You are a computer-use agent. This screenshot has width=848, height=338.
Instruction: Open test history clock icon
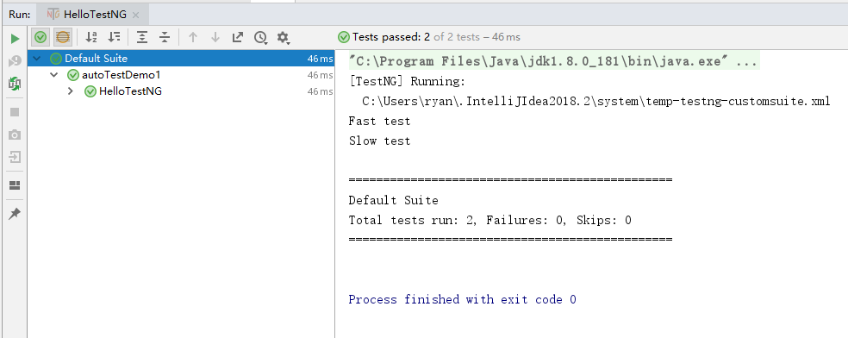[x=260, y=37]
